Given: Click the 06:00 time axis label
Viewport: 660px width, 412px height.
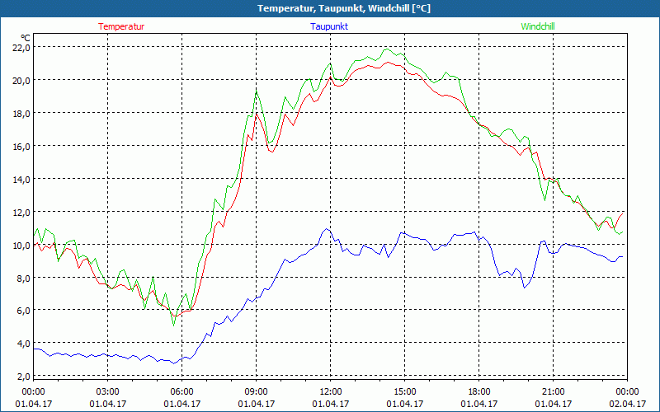Looking at the screenshot, I should click(x=181, y=392).
